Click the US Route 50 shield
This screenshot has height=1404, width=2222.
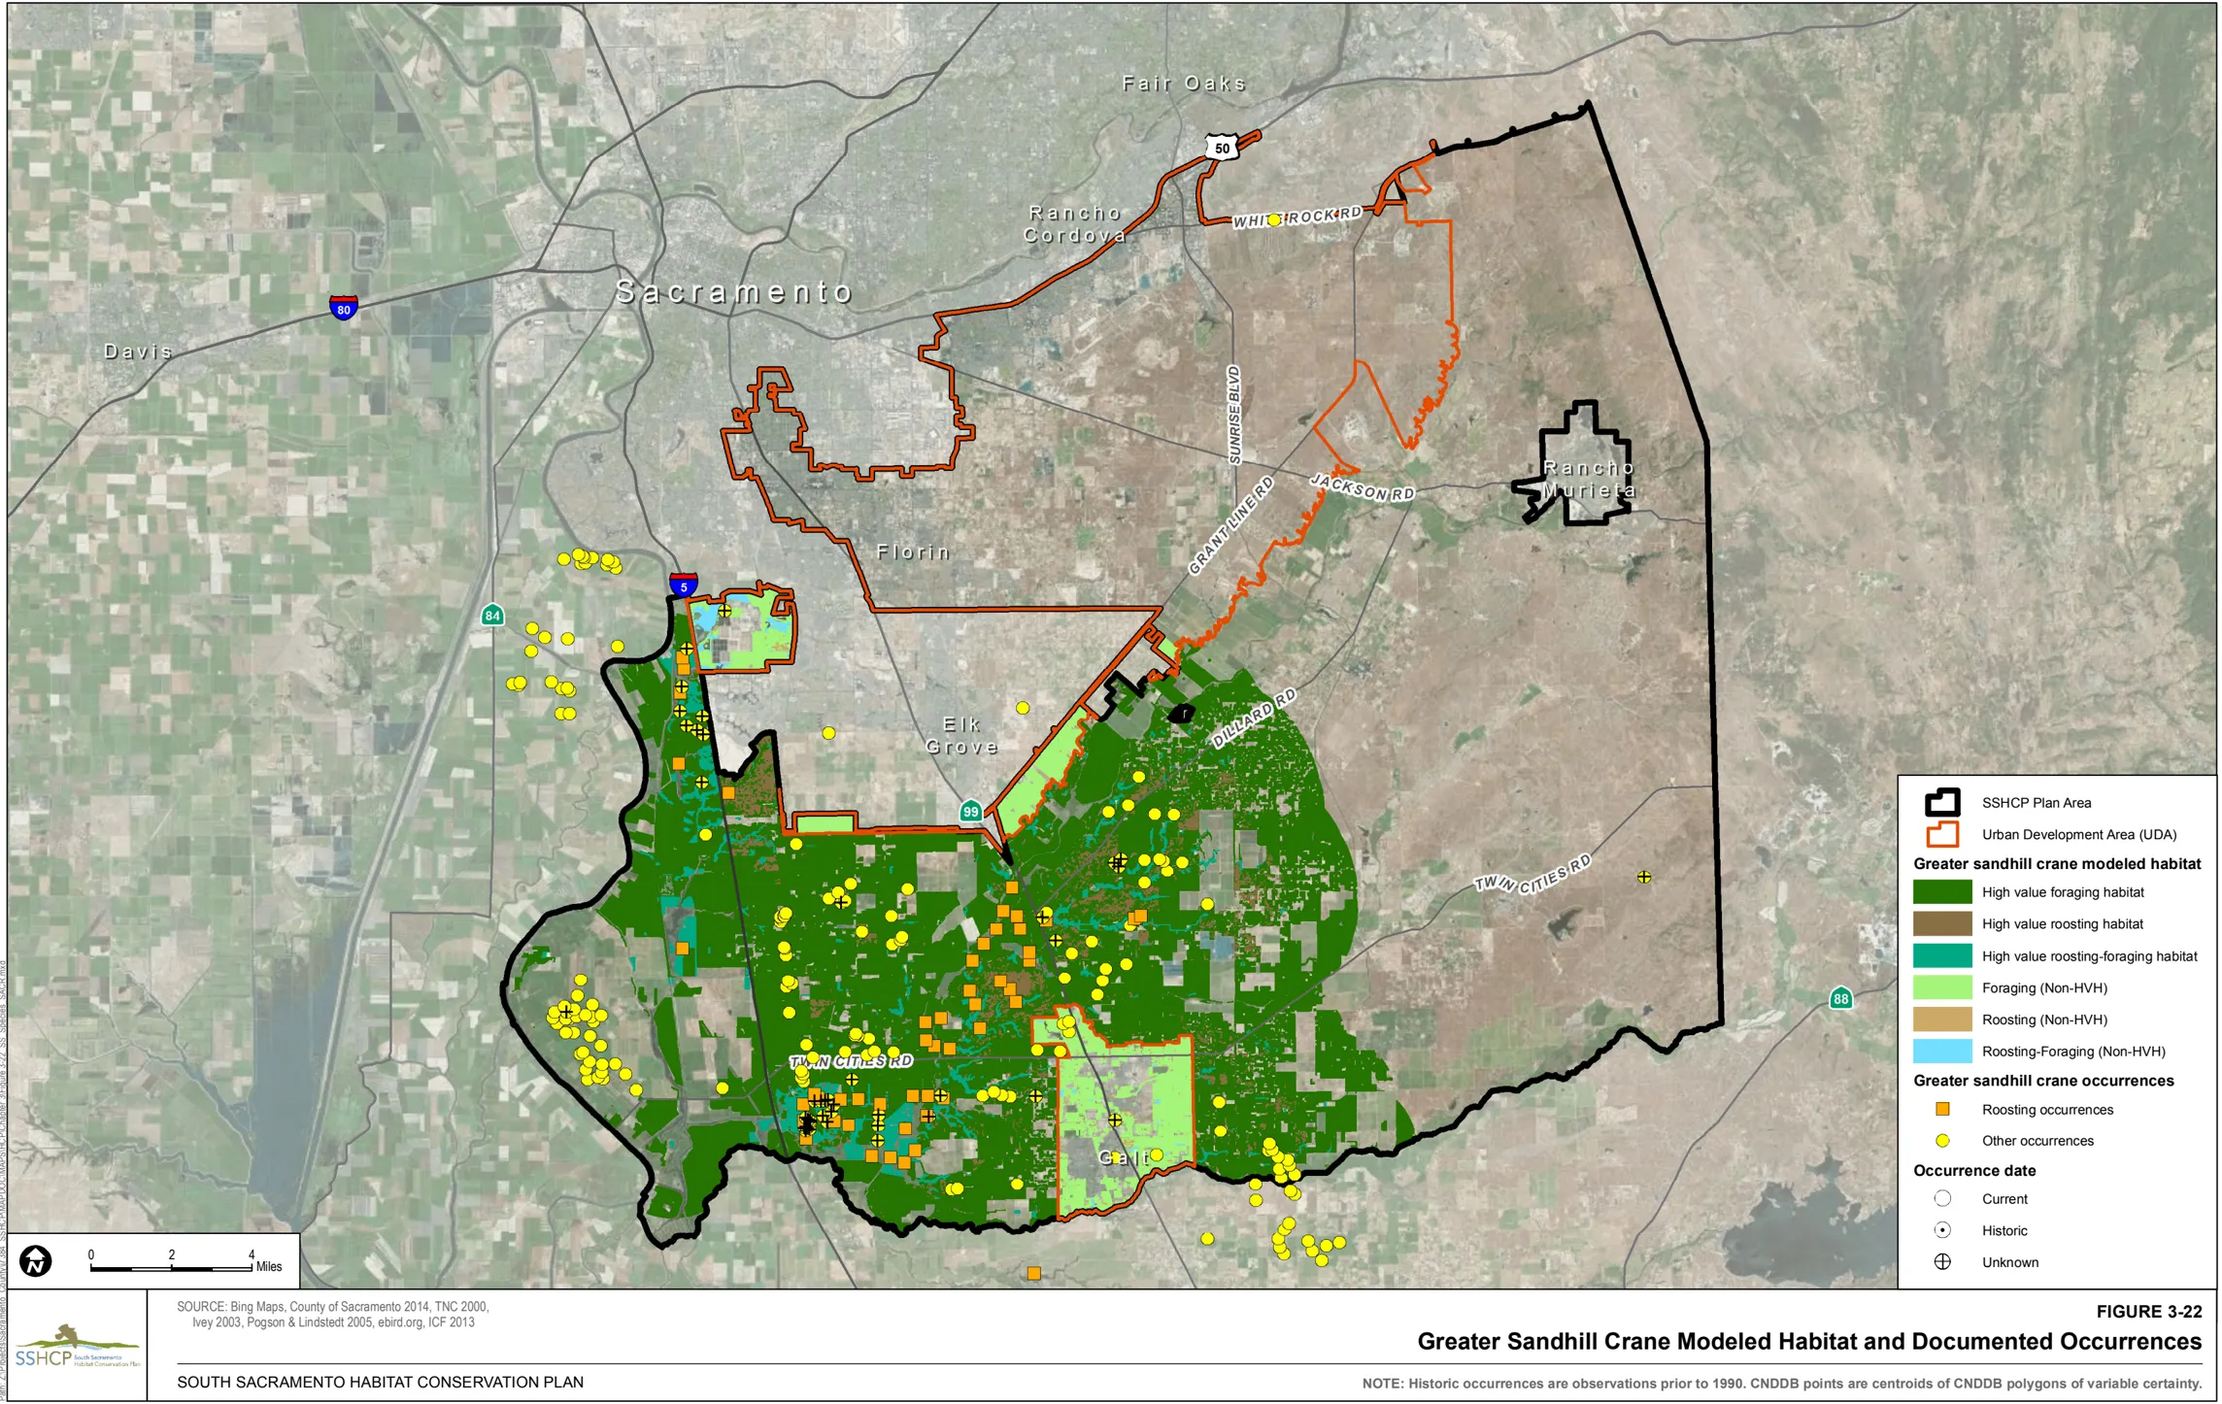(1221, 148)
